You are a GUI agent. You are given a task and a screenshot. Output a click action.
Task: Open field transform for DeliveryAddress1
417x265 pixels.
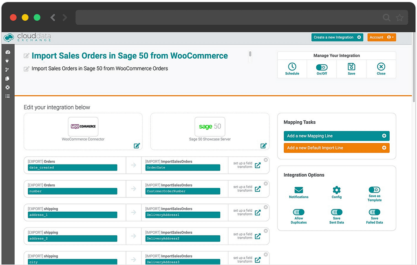258,212
